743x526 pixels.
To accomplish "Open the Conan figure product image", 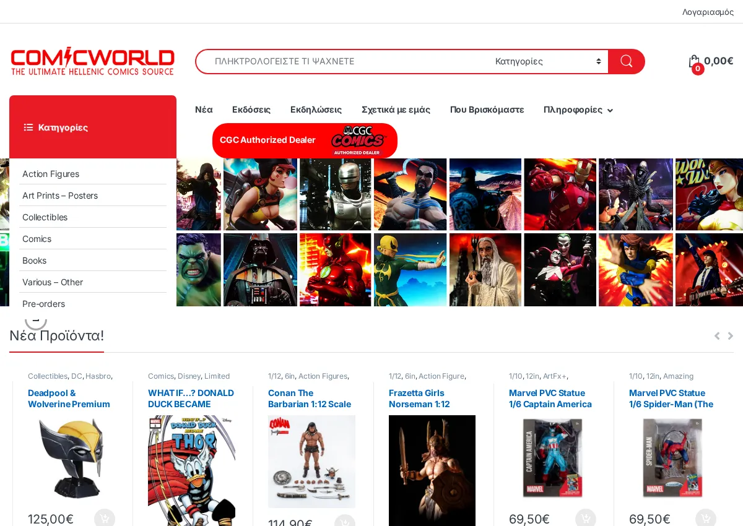I will pyautogui.click(x=311, y=462).
